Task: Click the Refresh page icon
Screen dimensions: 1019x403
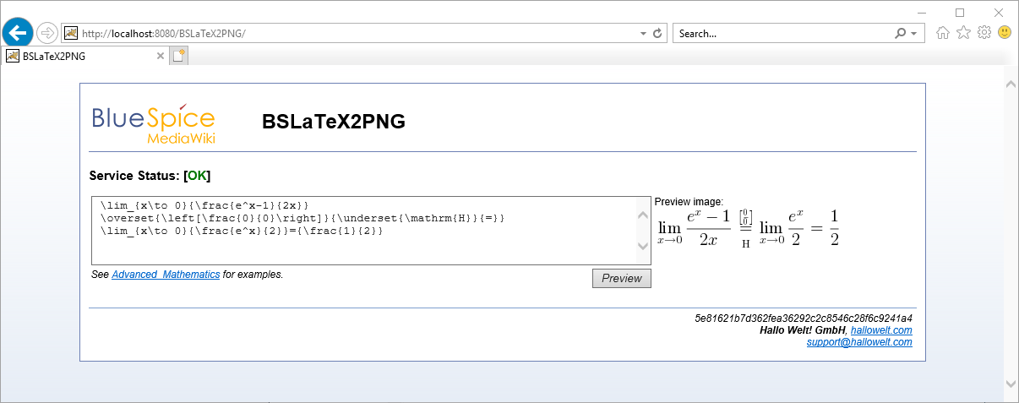Action: point(657,34)
